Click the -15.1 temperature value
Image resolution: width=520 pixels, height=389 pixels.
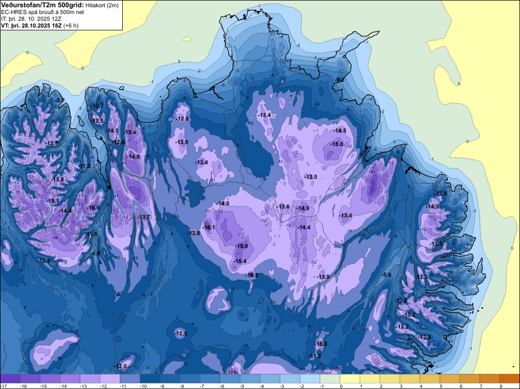point(53,201)
